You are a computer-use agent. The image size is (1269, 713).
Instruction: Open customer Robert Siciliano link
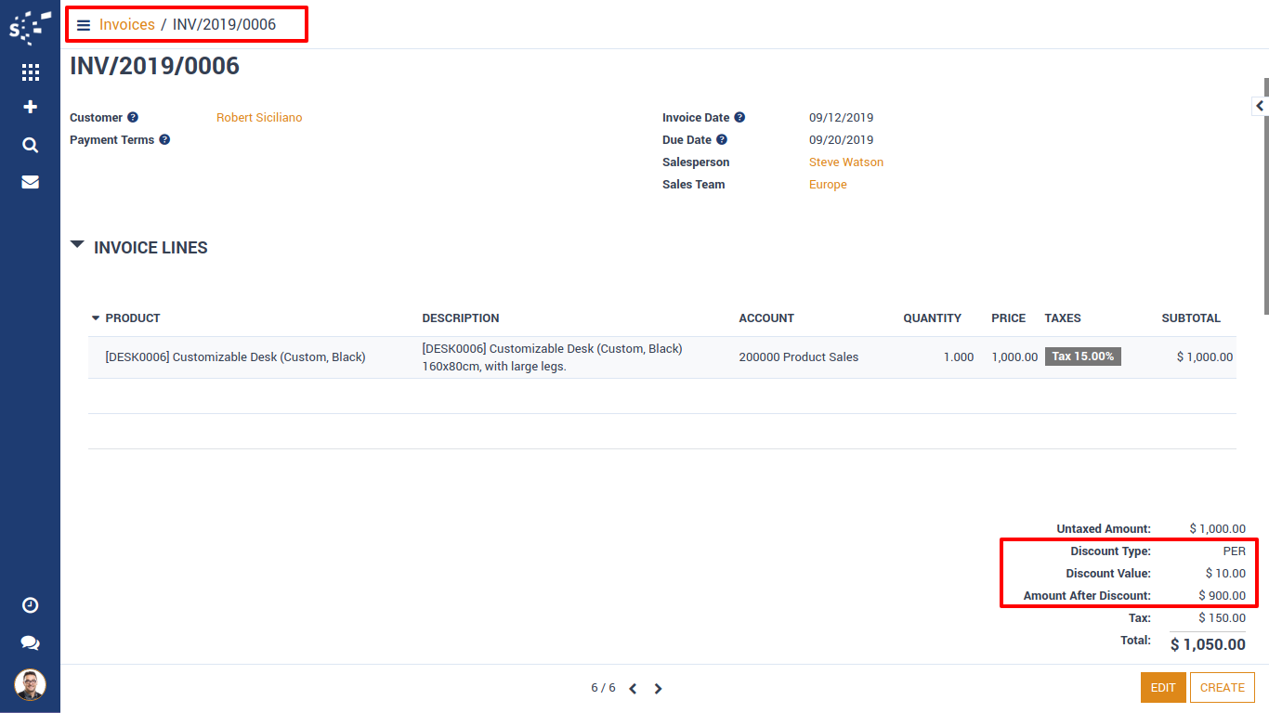(259, 118)
